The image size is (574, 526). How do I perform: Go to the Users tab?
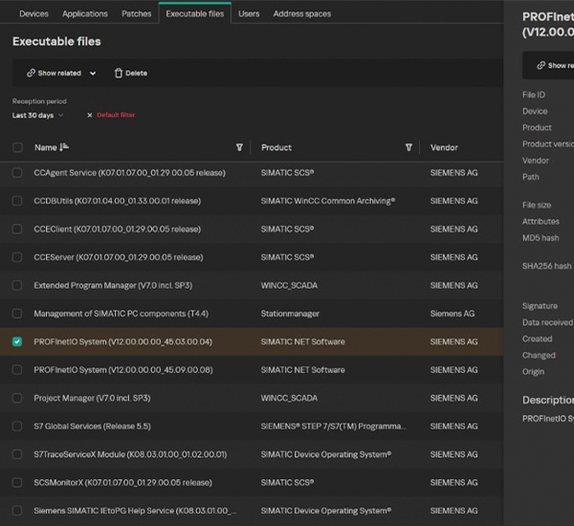pos(249,14)
